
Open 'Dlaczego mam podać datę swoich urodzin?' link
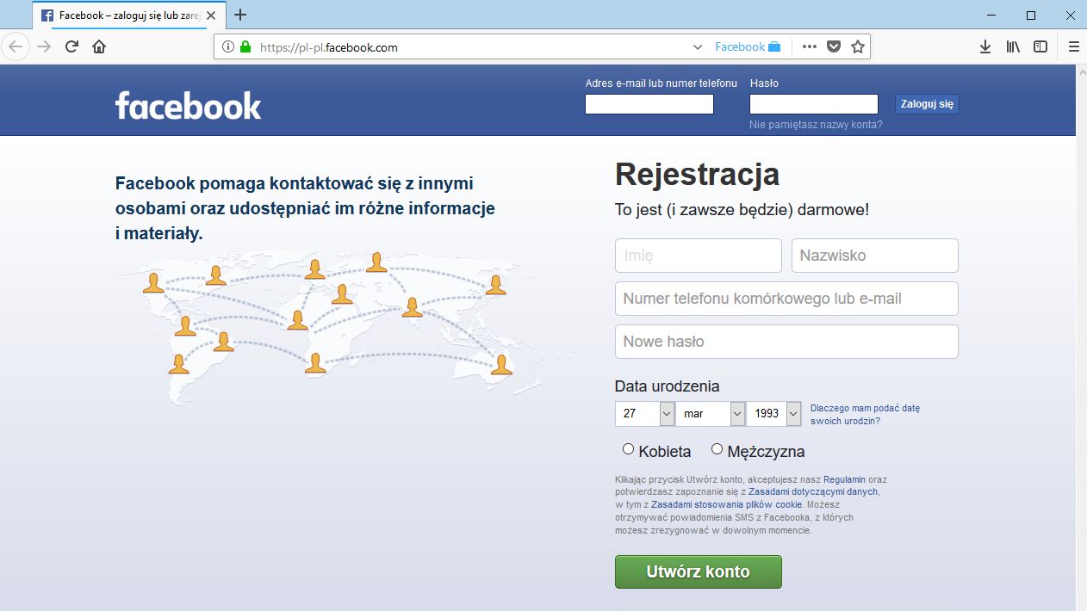click(x=865, y=415)
